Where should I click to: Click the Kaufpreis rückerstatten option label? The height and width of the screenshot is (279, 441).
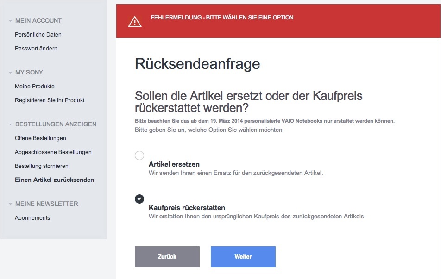tap(187, 208)
